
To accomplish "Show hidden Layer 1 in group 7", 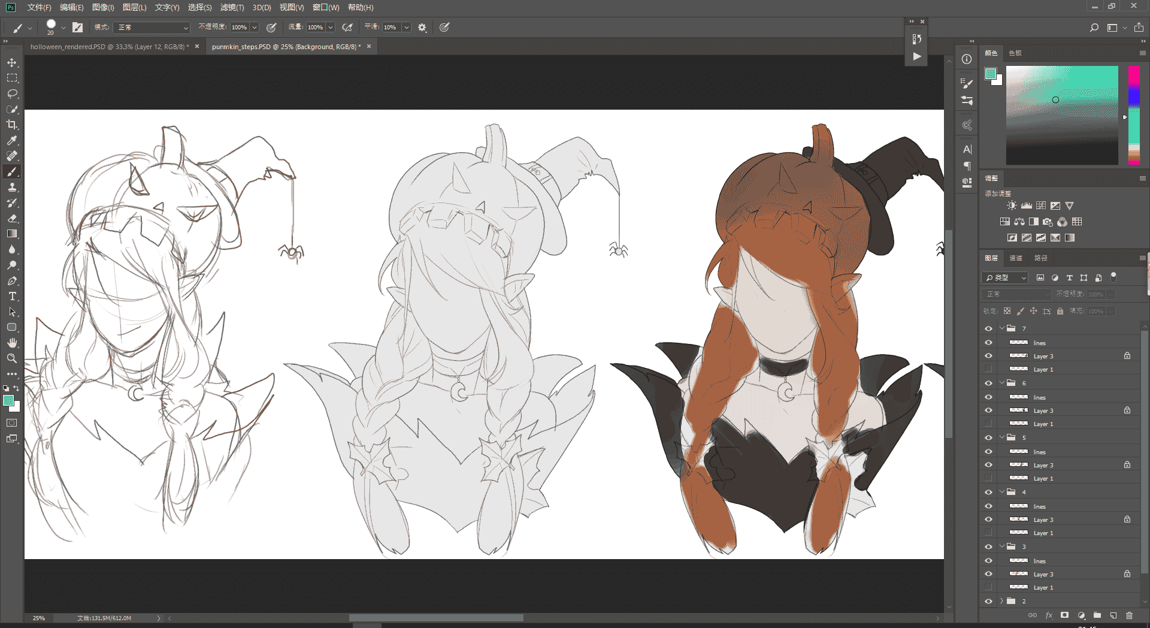I will [988, 369].
